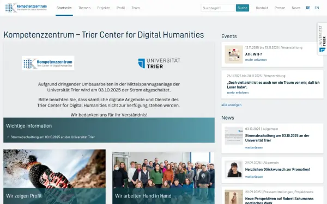Click Wir bedanken uns für Ihr Verständnis text
The image size is (327, 204).
pos(109,115)
